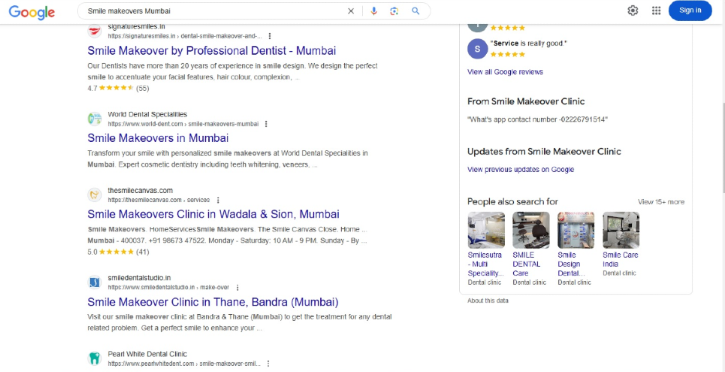725x372 pixels.
Task: Click View 15+ more link
Action: click(661, 201)
